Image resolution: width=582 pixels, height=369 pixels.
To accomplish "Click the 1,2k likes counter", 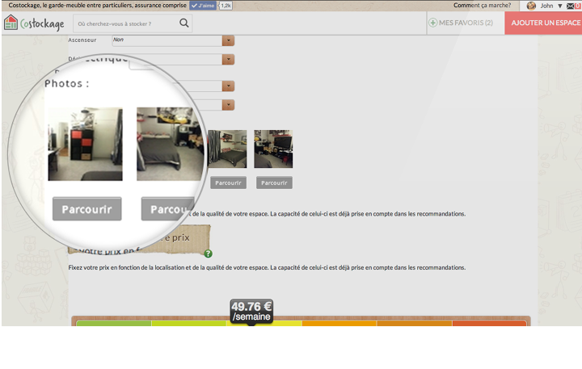I will tap(226, 6).
